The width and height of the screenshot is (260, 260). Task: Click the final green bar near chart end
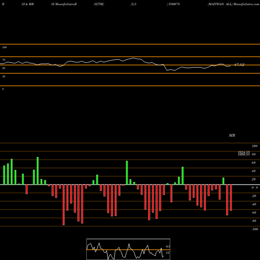point(224,181)
